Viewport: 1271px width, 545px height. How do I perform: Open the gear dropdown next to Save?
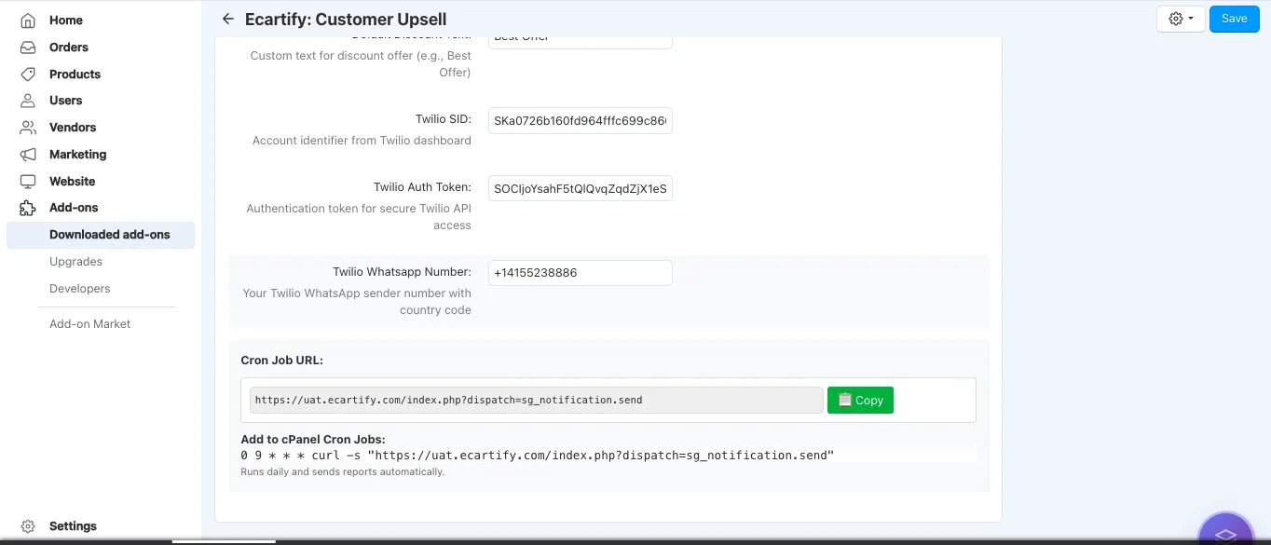pyautogui.click(x=1181, y=19)
